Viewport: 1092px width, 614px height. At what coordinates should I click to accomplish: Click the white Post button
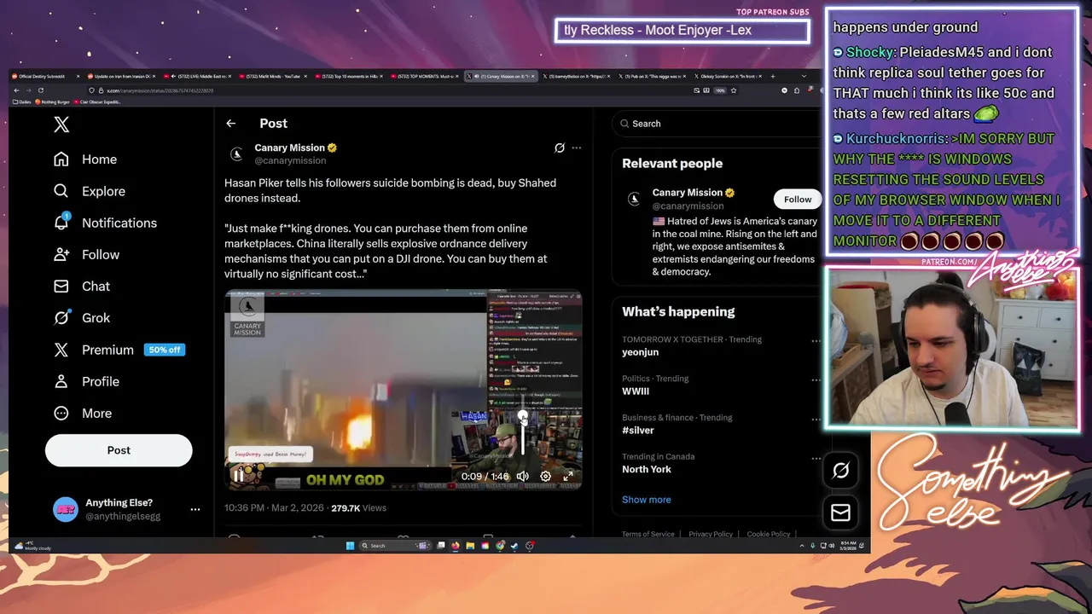tap(119, 450)
